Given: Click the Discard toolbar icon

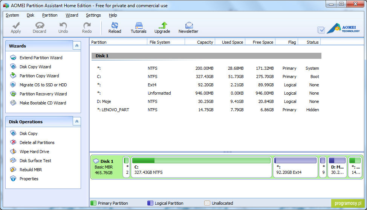Looking at the screenshot, I should coord(40,25).
